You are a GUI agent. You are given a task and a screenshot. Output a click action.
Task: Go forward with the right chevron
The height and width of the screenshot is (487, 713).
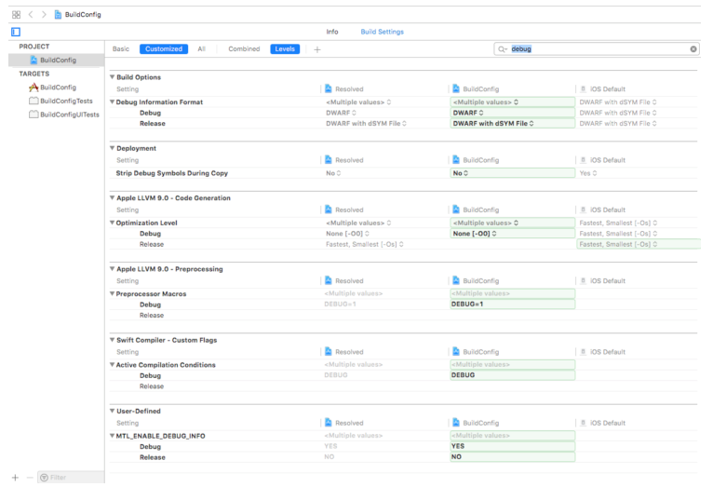(x=44, y=15)
